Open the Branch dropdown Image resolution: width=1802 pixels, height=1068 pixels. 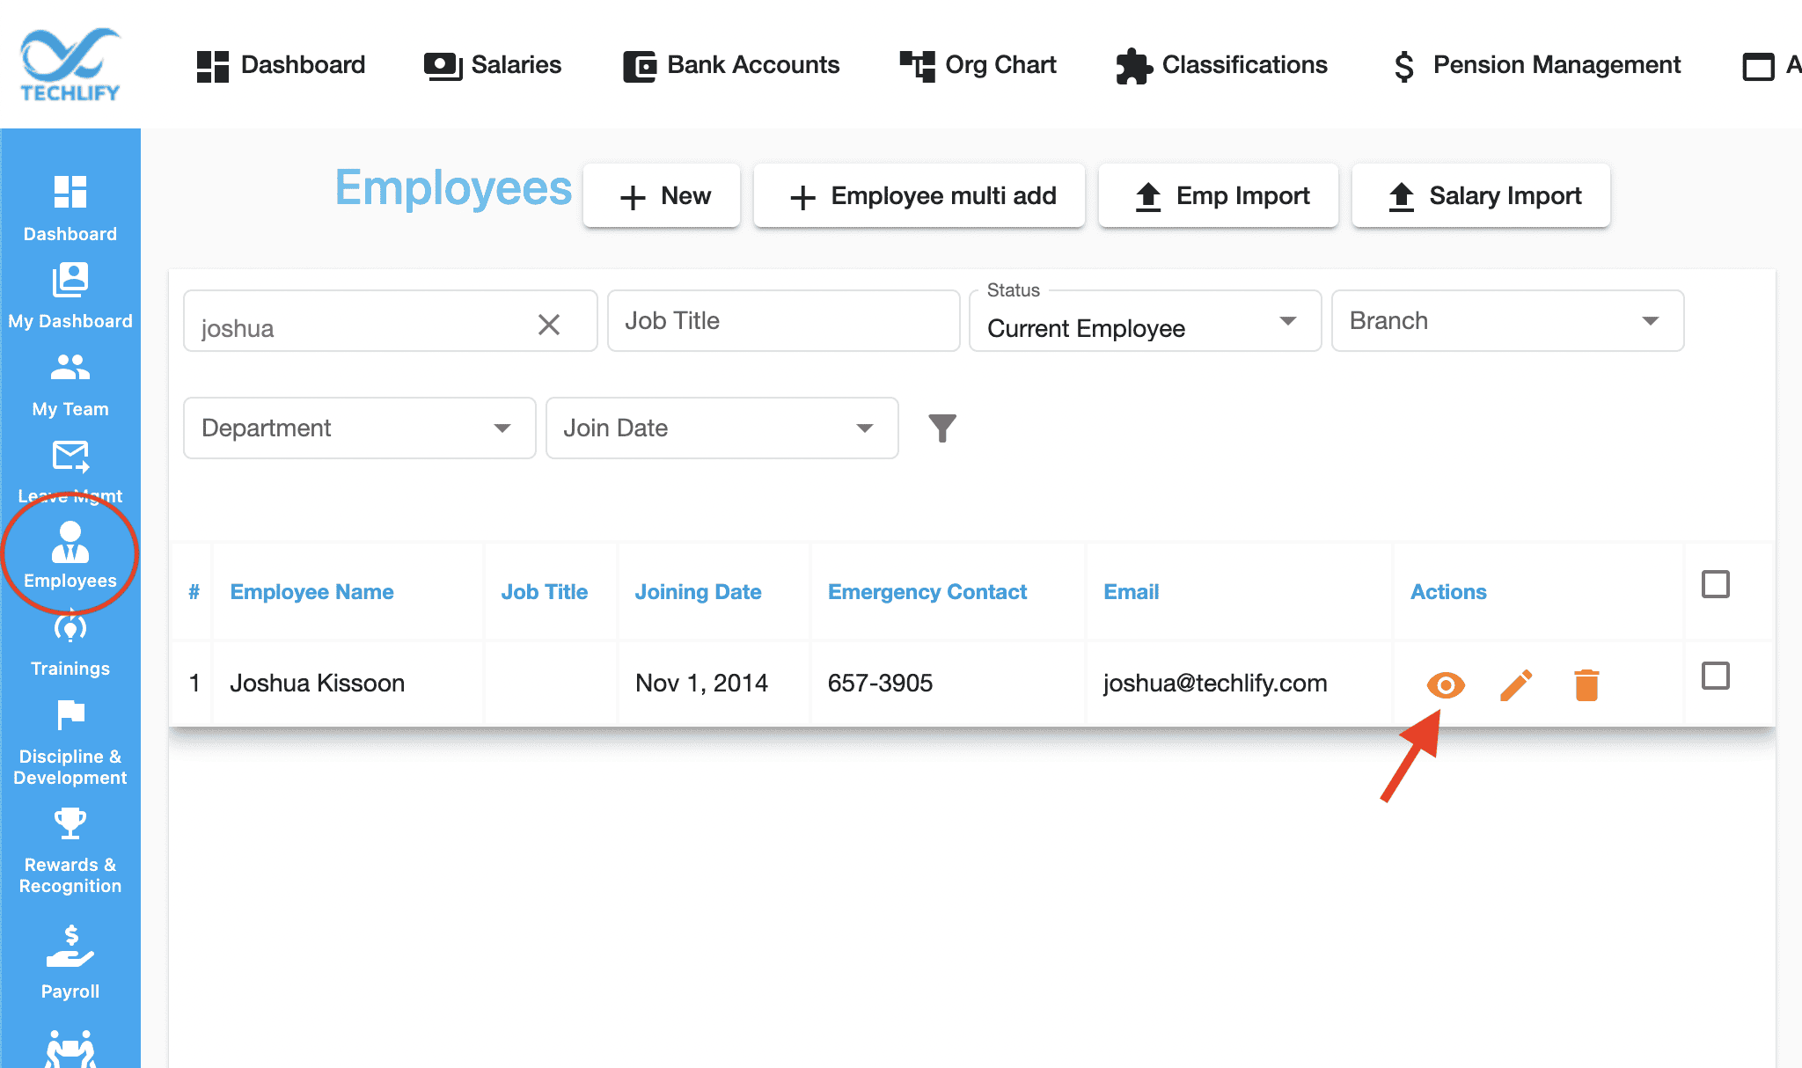pos(1508,321)
